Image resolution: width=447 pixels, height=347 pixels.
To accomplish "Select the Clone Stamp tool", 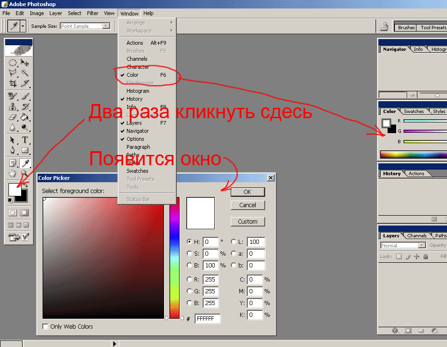I will pyautogui.click(x=13, y=106).
